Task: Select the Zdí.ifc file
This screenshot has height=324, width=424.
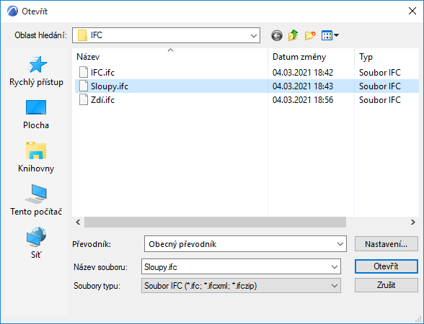Action: pos(102,100)
